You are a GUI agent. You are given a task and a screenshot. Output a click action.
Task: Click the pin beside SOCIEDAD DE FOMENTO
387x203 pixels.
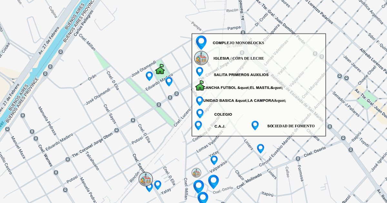coord(255,125)
